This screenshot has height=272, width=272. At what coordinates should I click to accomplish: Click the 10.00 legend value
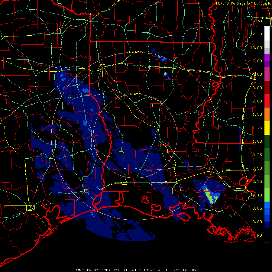pyautogui.click(x=256, y=47)
